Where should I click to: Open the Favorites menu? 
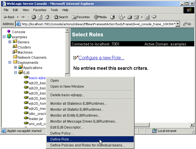(40, 10)
